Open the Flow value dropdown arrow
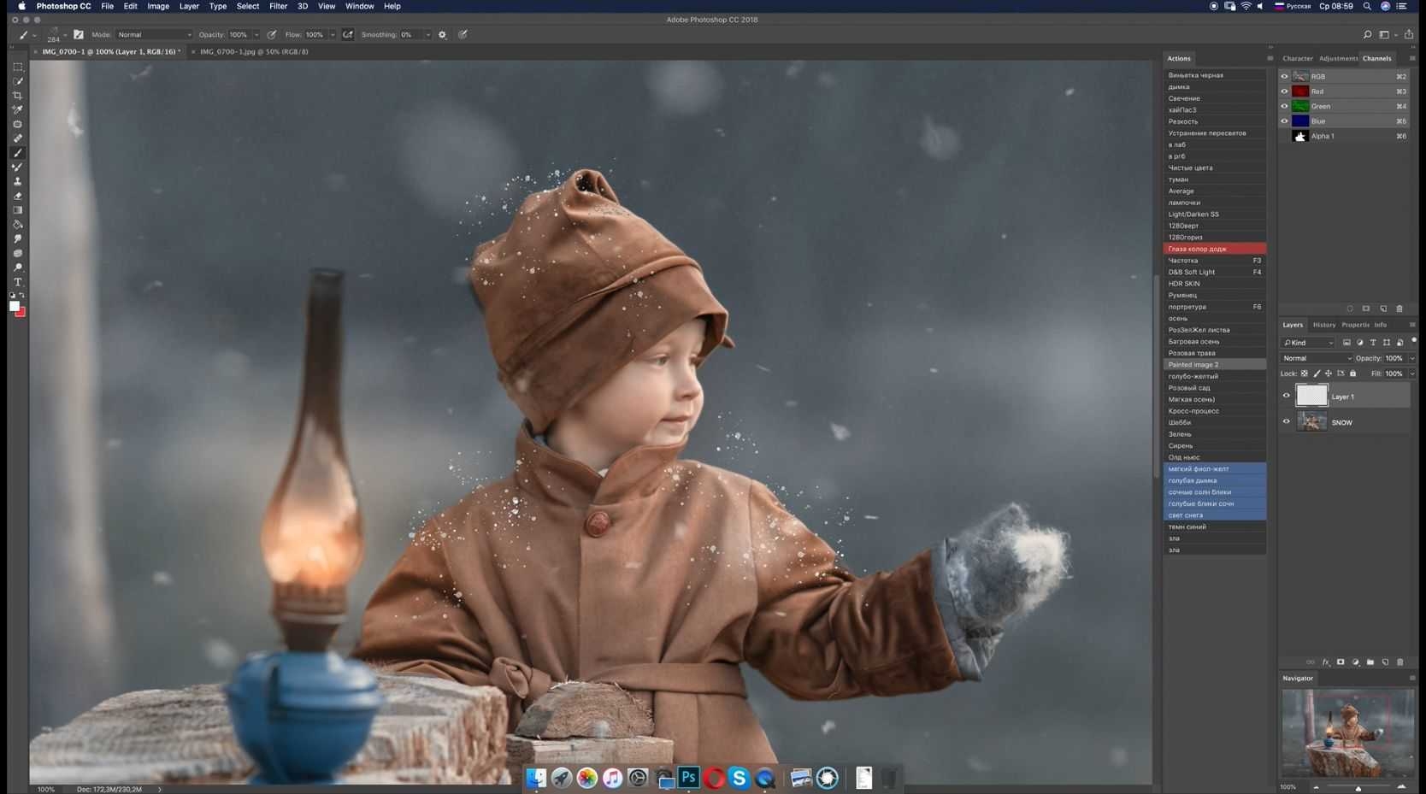The height and width of the screenshot is (794, 1426). (x=333, y=35)
